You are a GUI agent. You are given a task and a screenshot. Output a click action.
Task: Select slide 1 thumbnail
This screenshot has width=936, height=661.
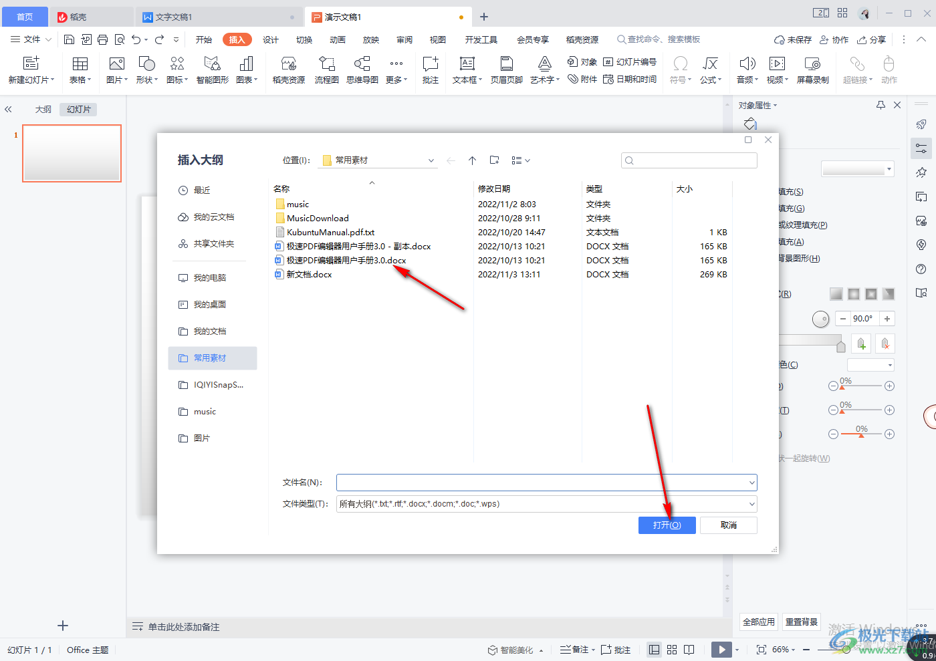72,153
